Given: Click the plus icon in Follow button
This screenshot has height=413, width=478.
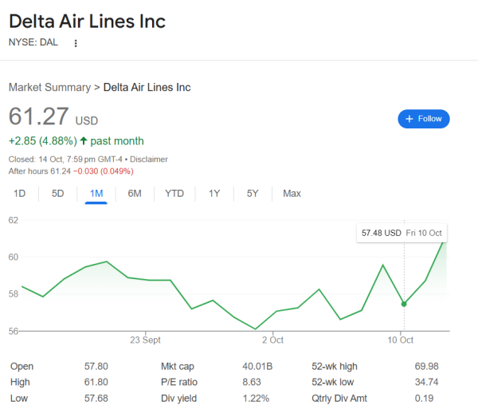Looking at the screenshot, I should [x=409, y=119].
